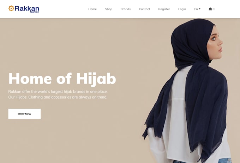The image size is (240, 163).
Task: Click the small "fashion" tagline under the logo
Action: tap(35, 12)
